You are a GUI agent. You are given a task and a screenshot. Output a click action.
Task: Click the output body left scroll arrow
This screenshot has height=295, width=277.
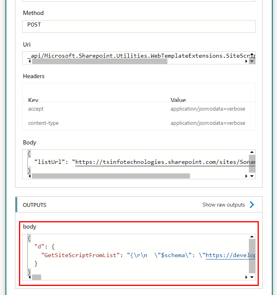click(x=29, y=277)
